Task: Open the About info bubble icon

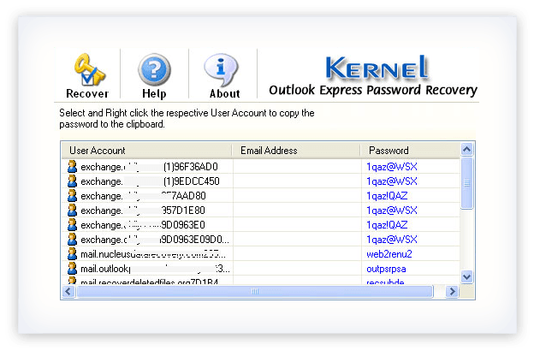Action: 222,70
